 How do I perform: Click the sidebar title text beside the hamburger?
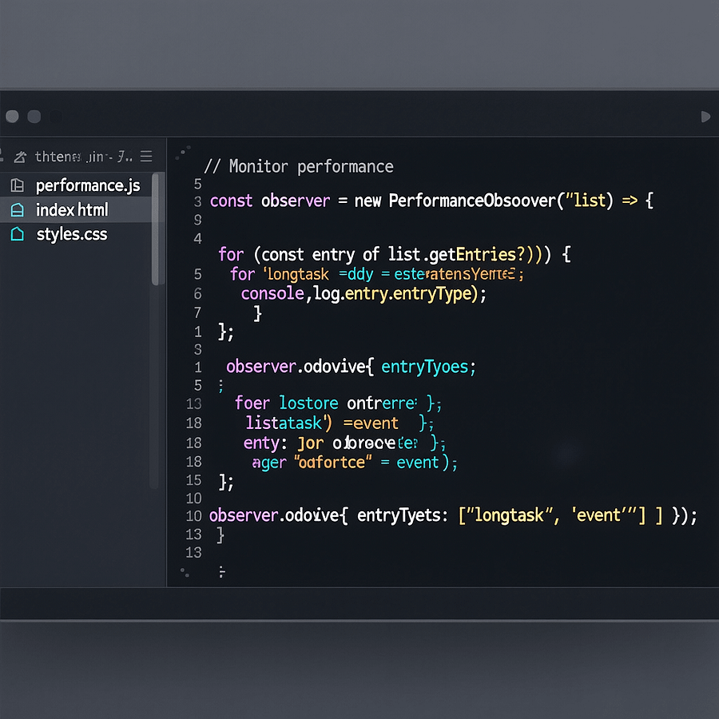click(x=83, y=157)
